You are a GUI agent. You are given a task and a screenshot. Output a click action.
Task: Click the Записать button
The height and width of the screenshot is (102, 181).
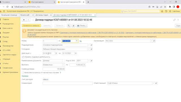[47, 25]
